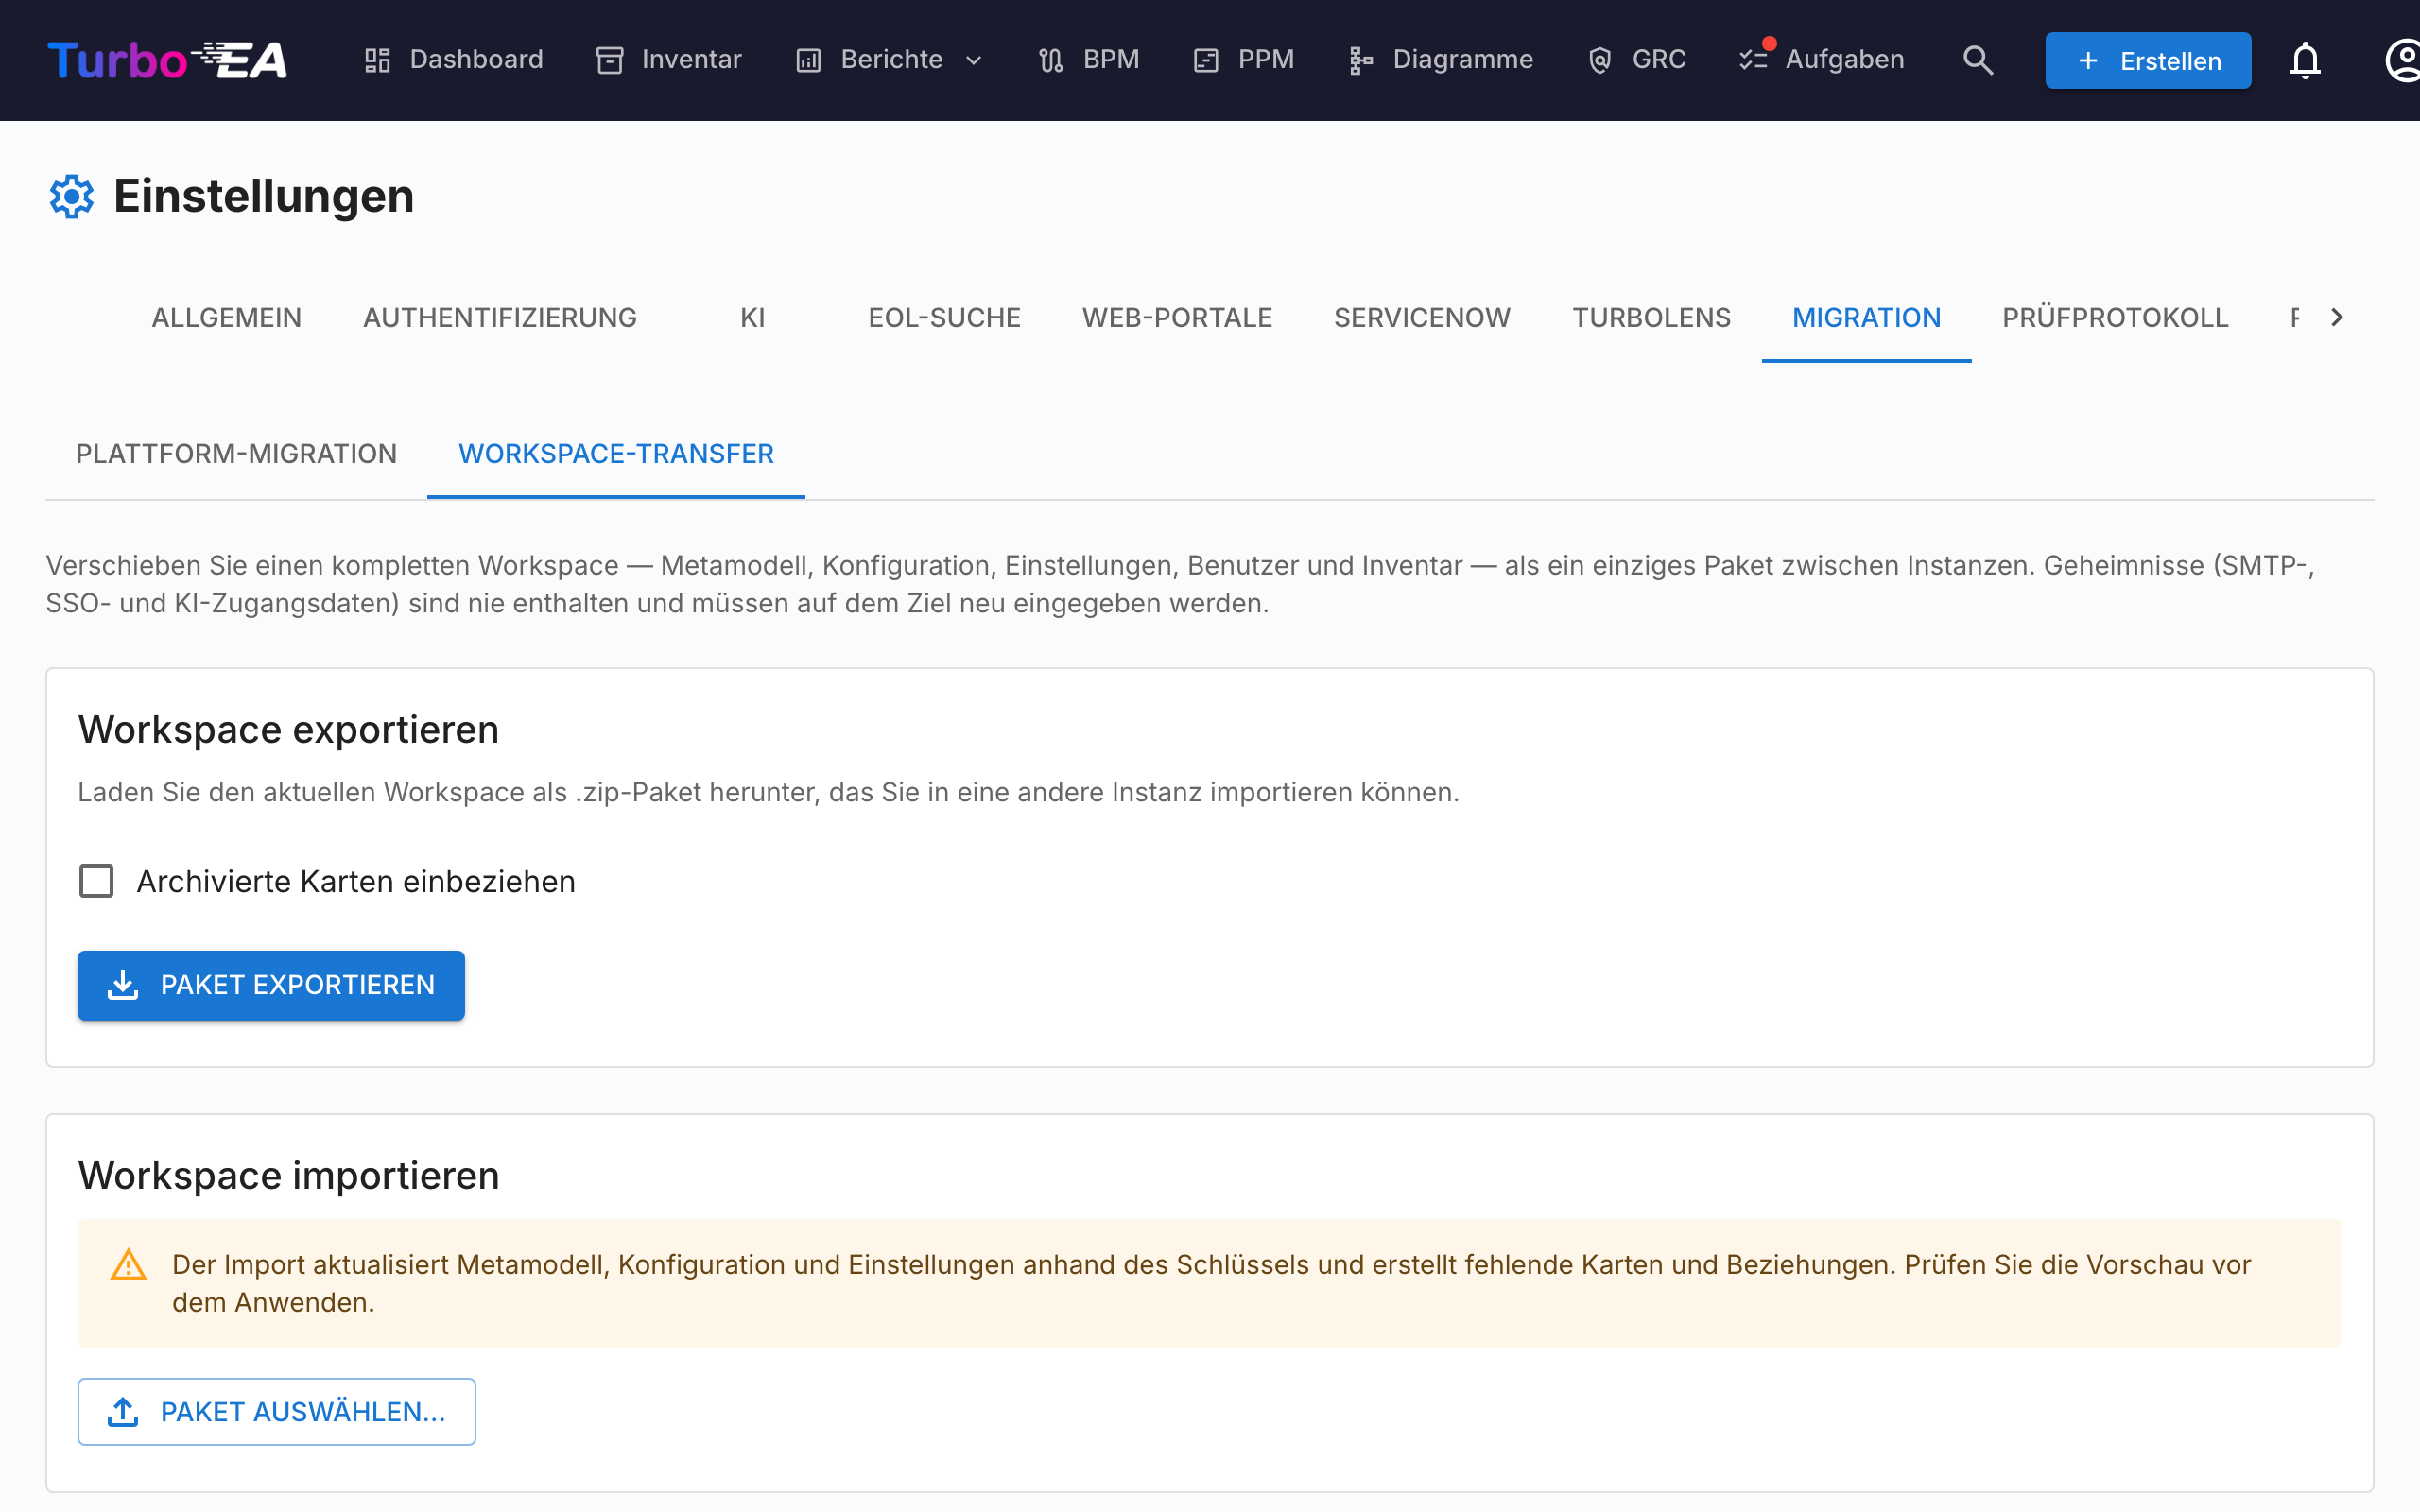Click the 'Verschieben Sie einen kompletten Workspace' description
Image resolution: width=2420 pixels, height=1512 pixels.
(1180, 584)
